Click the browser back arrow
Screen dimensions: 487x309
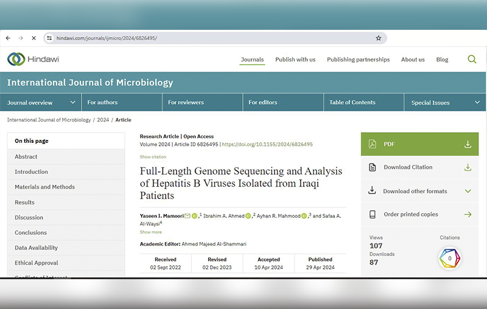(x=8, y=38)
